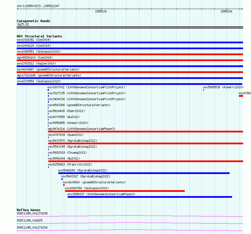Screen dimensions: 251x234
Task: Click nsv6360784 (Sedlazeck2020) label
Action: (x=87, y=188)
